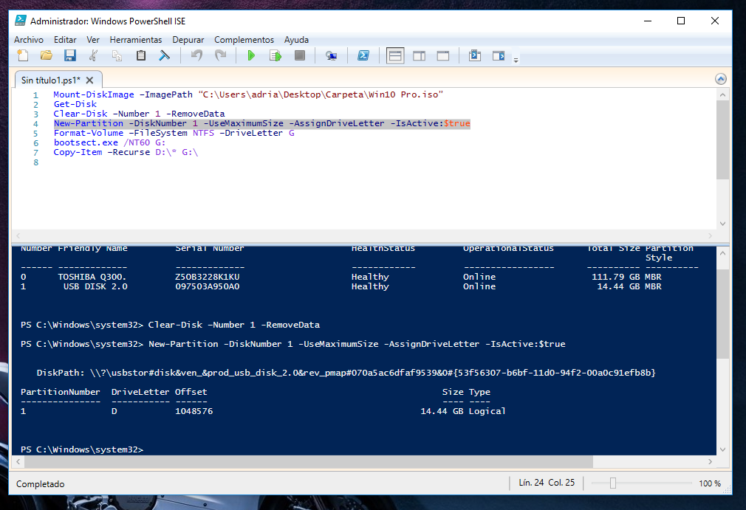Open the New Remote PowerShell Tab icon

tap(331, 55)
